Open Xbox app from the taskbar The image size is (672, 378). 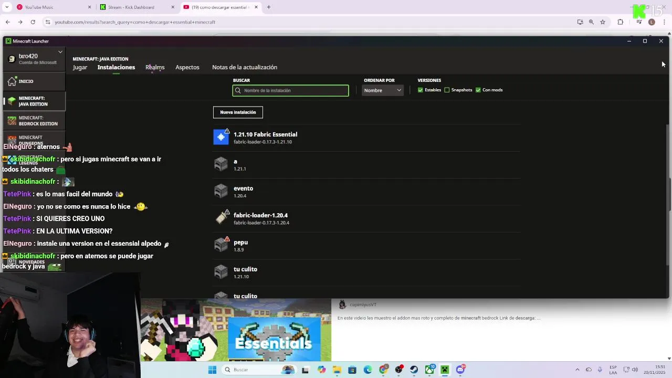tap(429, 370)
